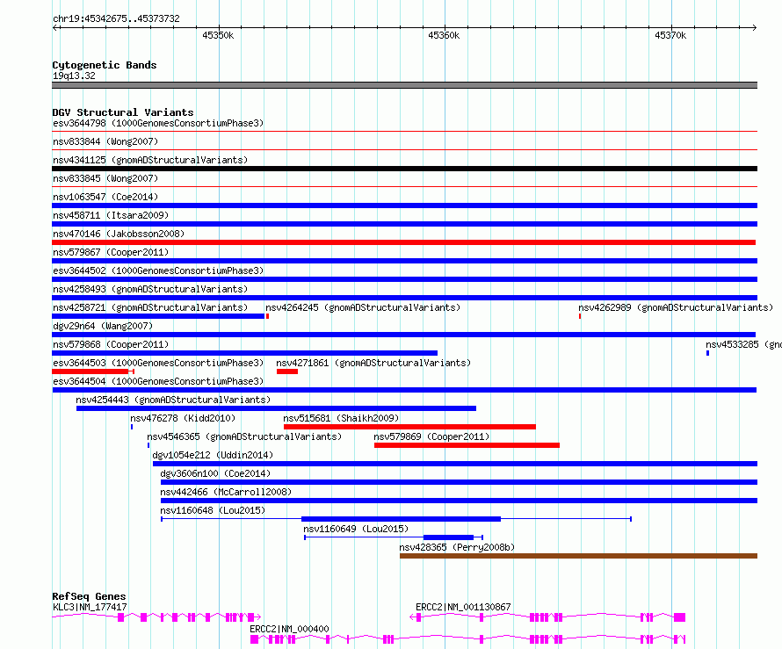Select the thick nsv1160648 (Lou2015) segment
The height and width of the screenshot is (649, 782).
click(x=401, y=519)
